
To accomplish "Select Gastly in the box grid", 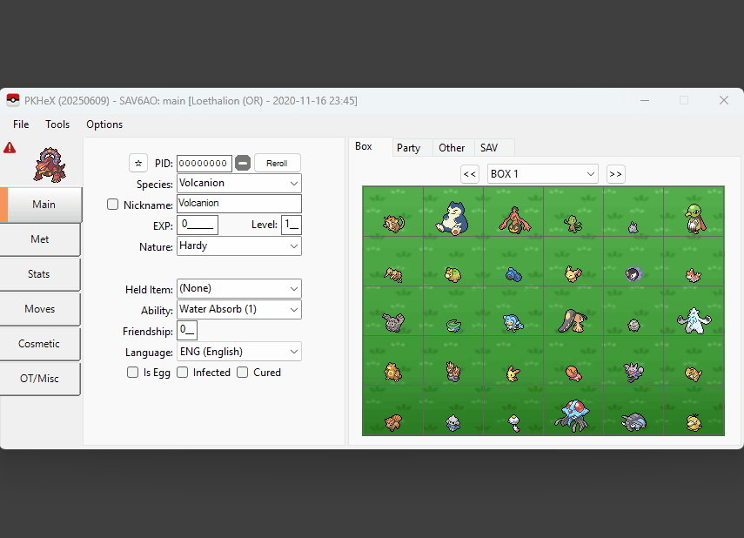I will pyautogui.click(x=633, y=261).
